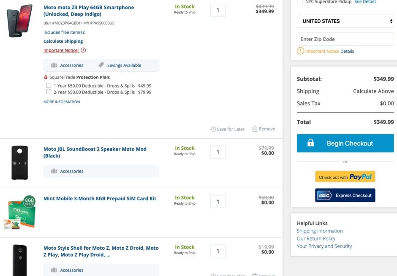Image resolution: width=397 pixels, height=276 pixels.
Task: Click the Begin Checkout button
Action: point(345,143)
